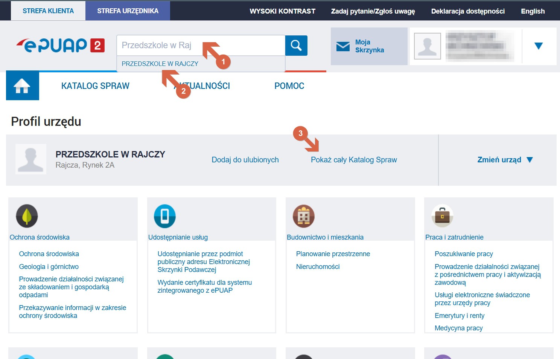Click Pokaż cały Katalog Spraw link
This screenshot has height=359, width=560.
tap(354, 160)
